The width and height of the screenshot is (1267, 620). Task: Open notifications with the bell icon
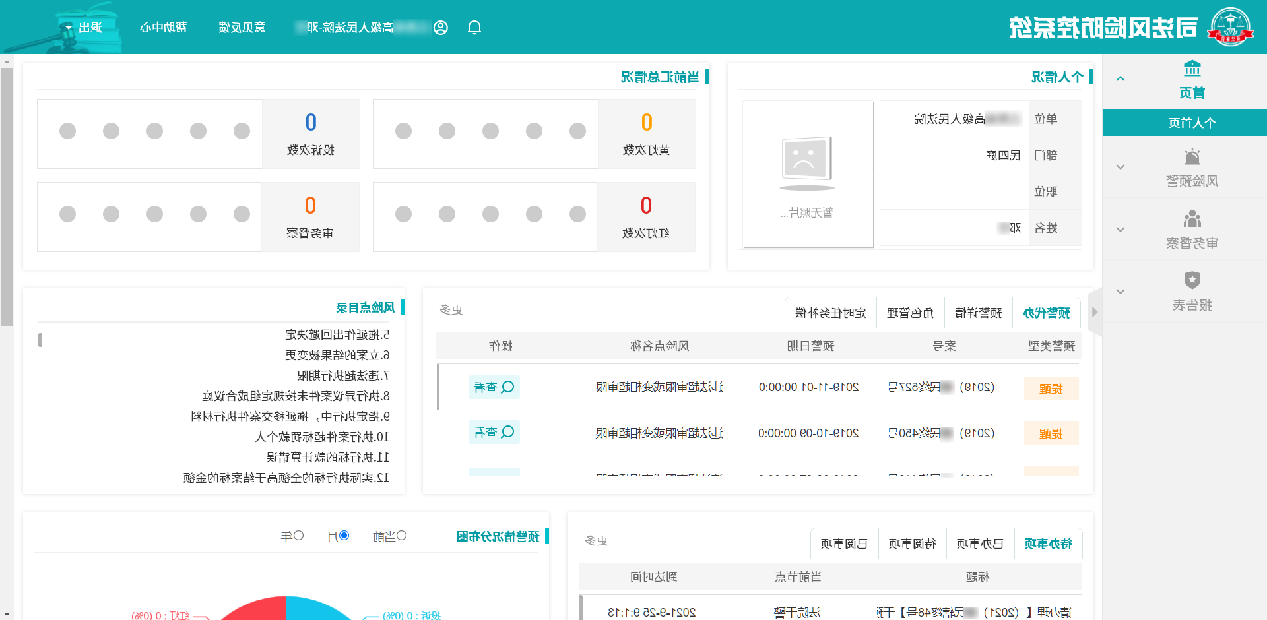[474, 27]
